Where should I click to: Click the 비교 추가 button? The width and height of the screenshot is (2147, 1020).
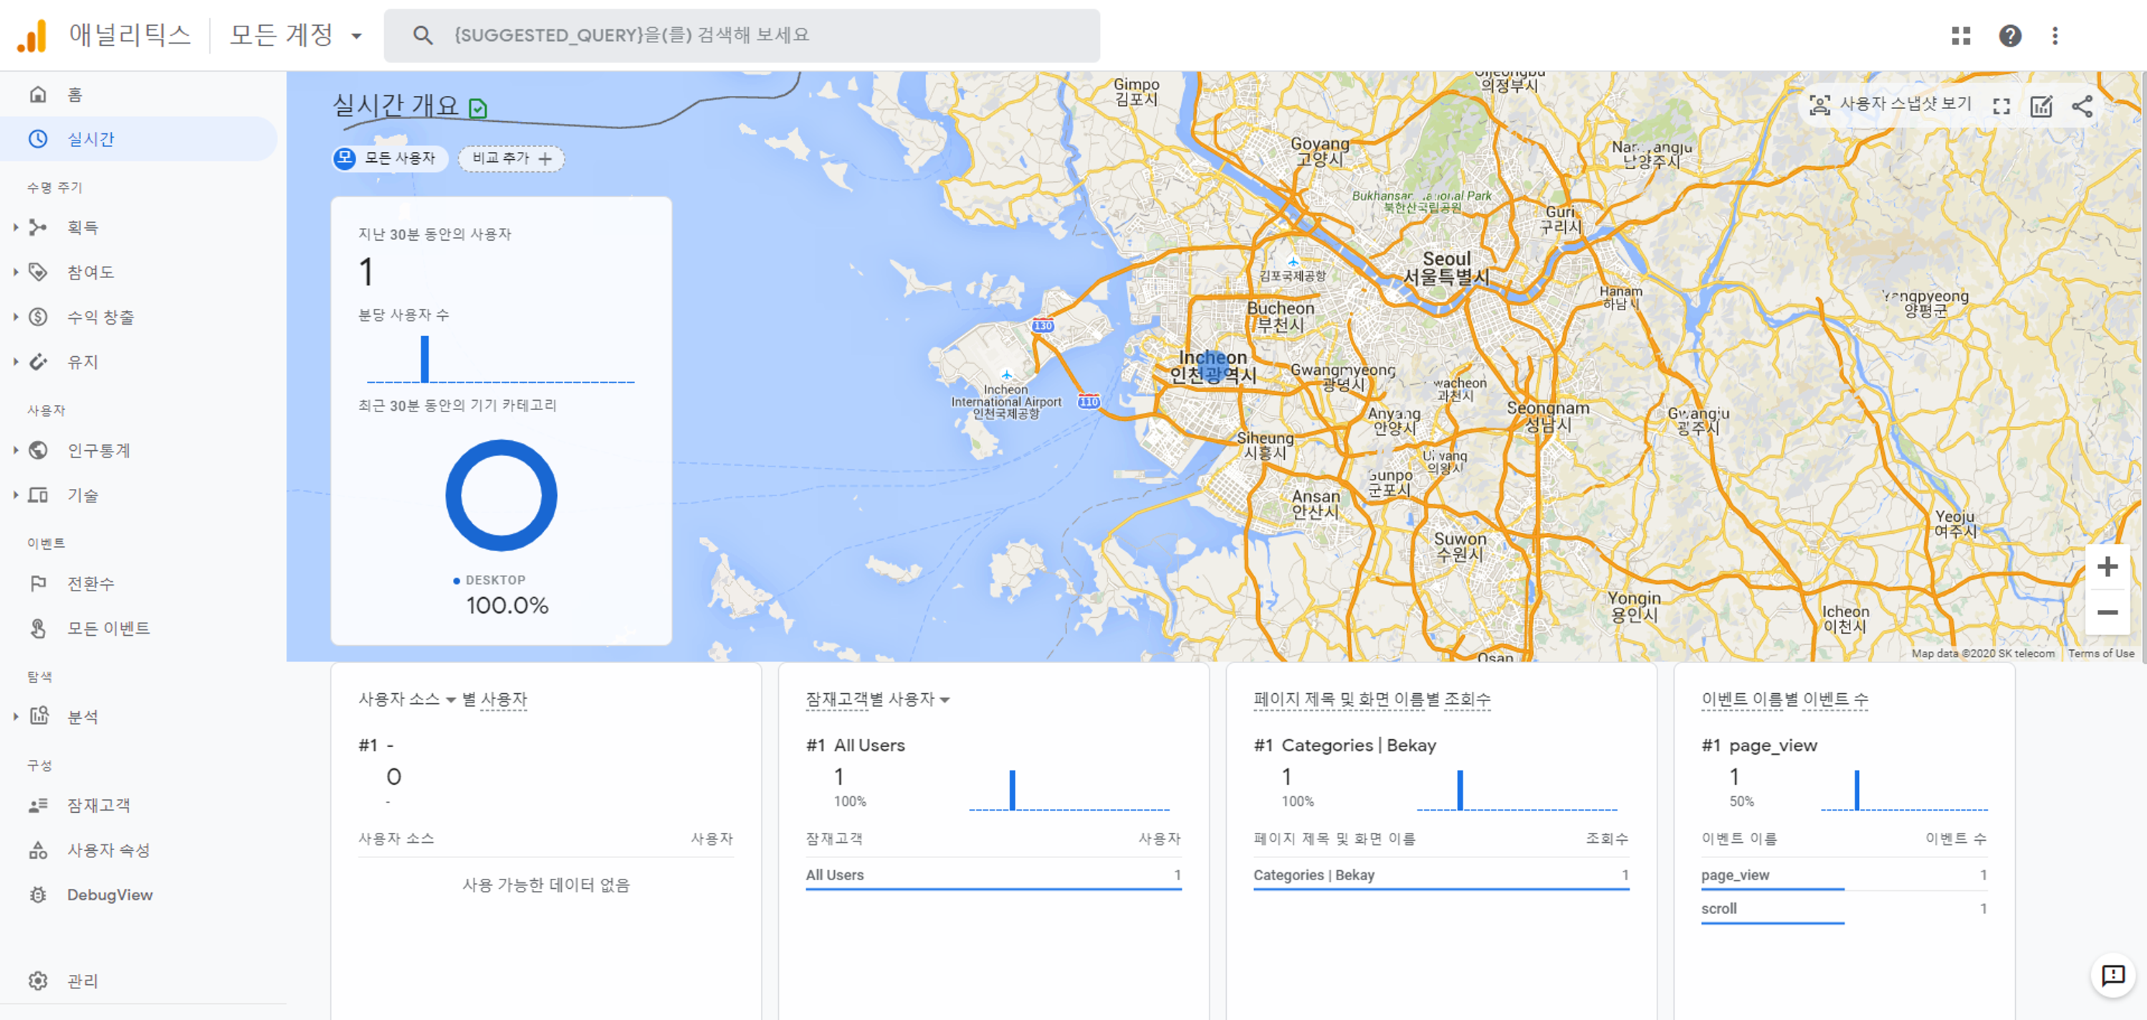(511, 158)
